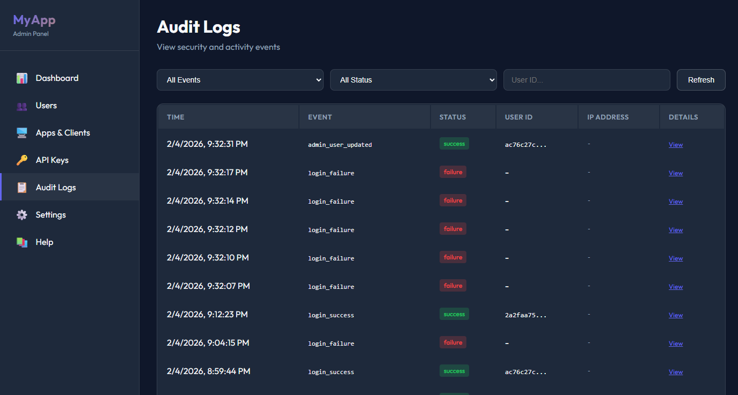
Task: Click the Apps & Clients monitor icon
Action: coord(21,132)
